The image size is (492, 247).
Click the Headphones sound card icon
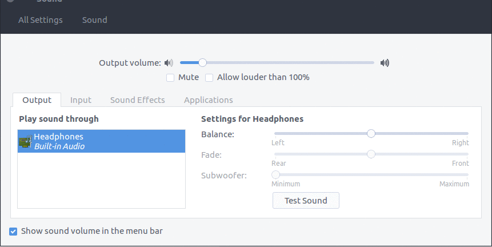point(26,141)
